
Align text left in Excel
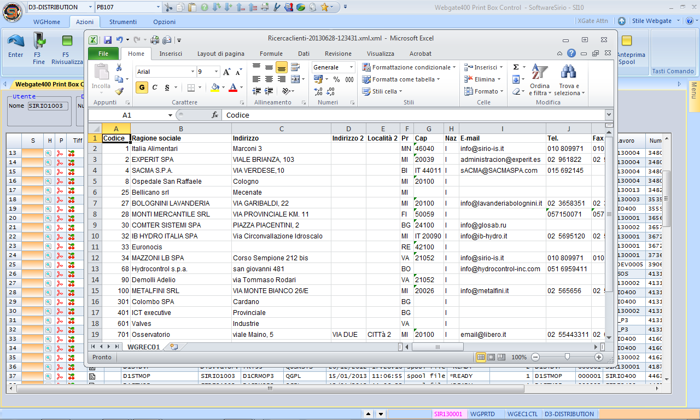pos(256,79)
